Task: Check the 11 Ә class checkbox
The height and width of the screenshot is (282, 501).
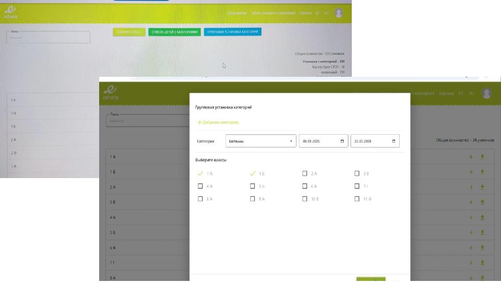Action: click(x=357, y=199)
